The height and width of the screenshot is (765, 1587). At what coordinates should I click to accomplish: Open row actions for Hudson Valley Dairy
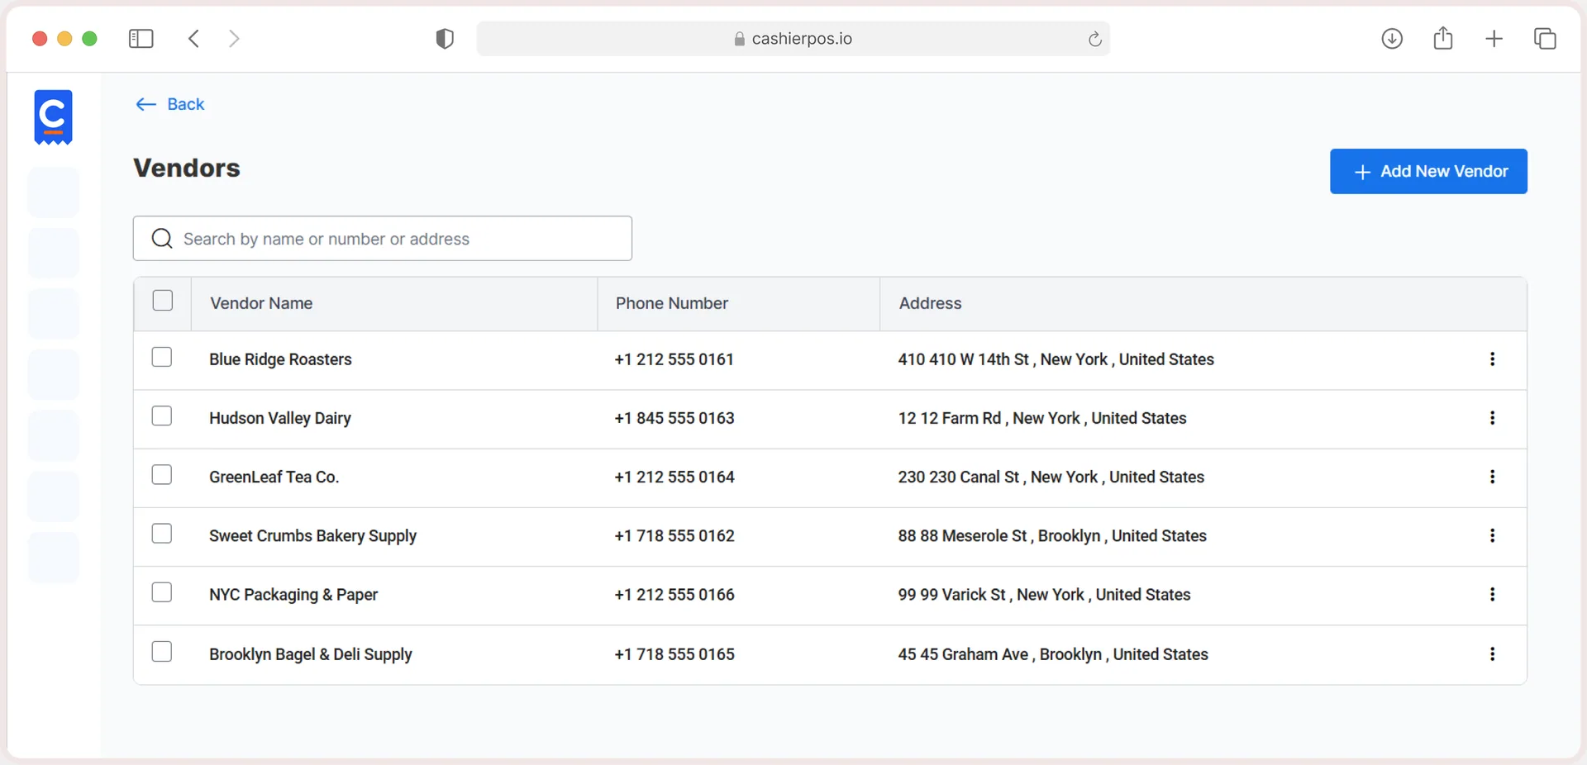1492,418
